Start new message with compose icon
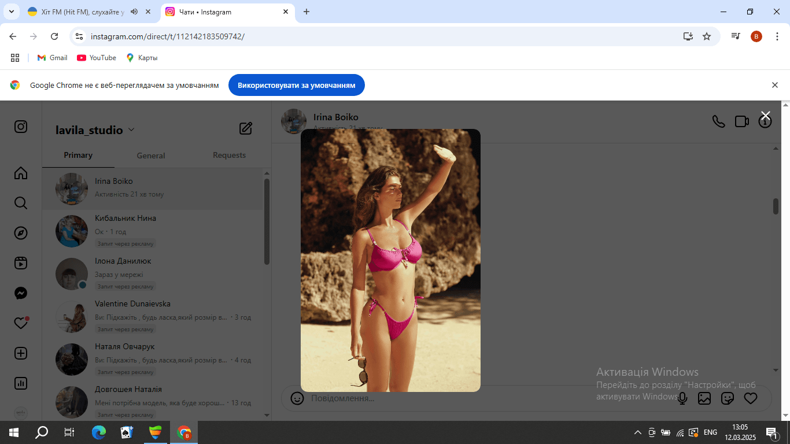 point(246,128)
